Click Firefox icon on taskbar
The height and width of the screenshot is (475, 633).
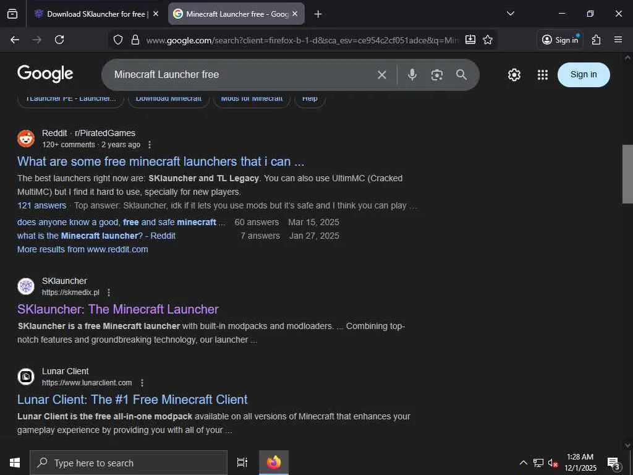[x=274, y=463]
